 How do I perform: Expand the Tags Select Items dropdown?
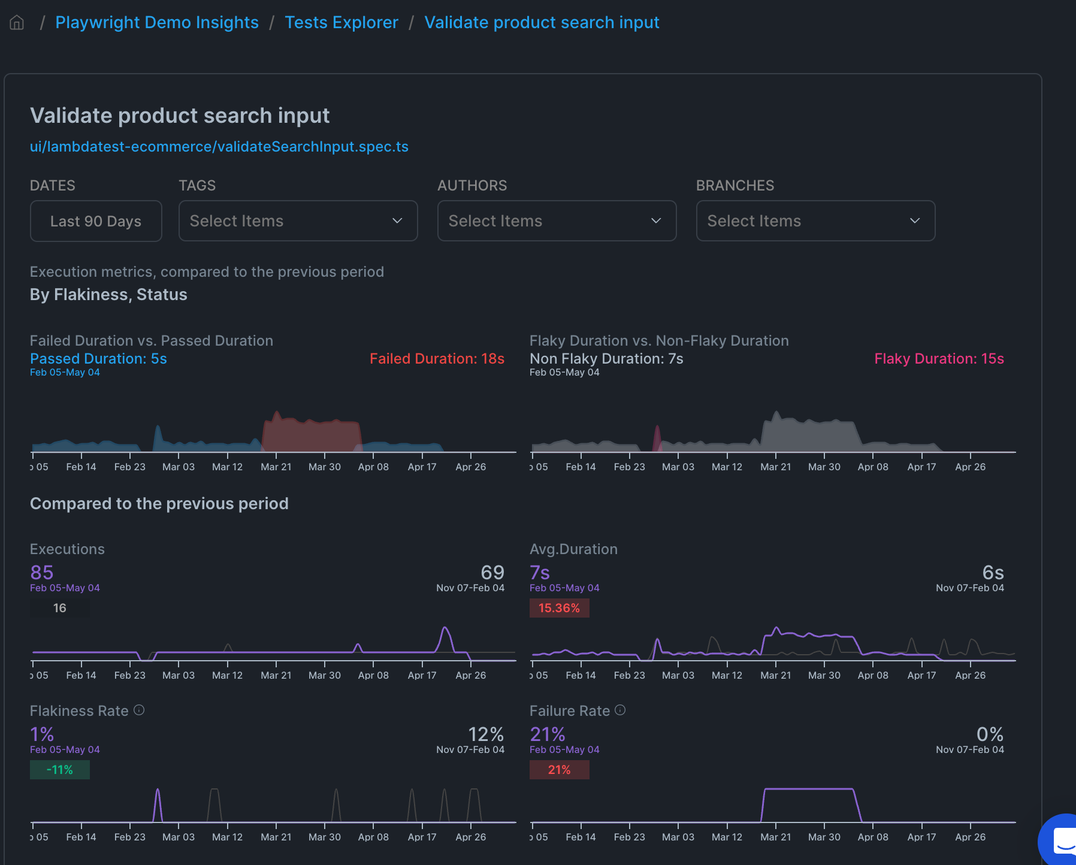tap(298, 221)
